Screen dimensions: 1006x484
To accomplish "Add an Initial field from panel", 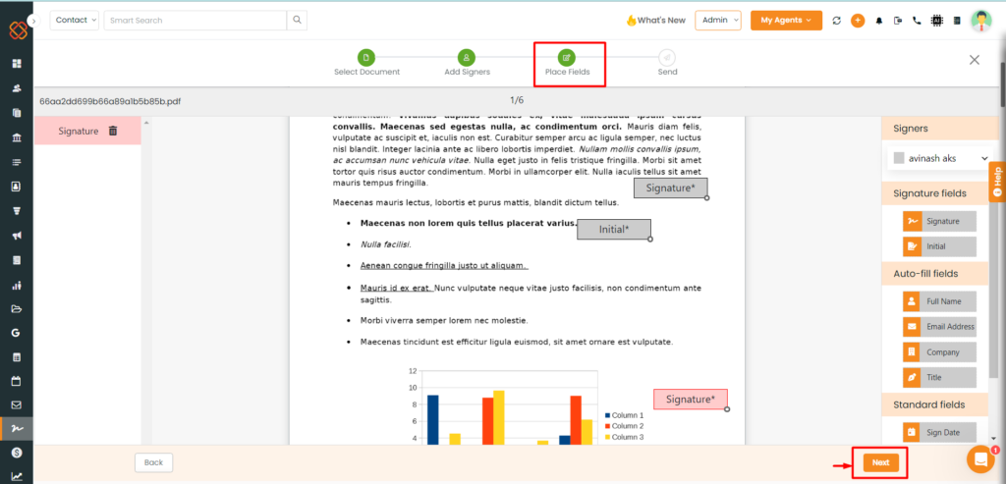I will click(x=939, y=246).
